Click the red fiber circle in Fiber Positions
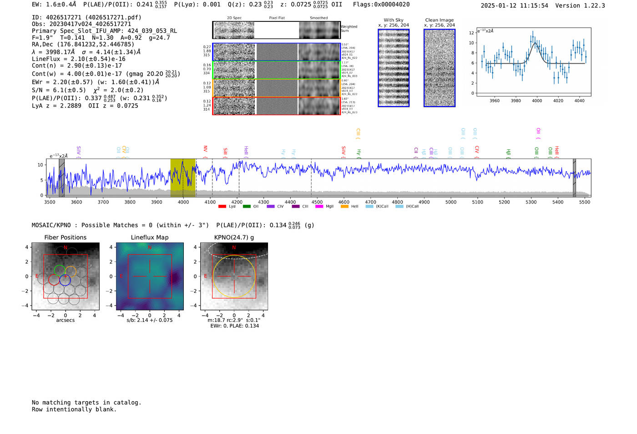This screenshot has height=434, width=637. click(54, 280)
